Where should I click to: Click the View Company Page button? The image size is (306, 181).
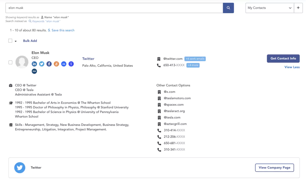[x=274, y=167]
